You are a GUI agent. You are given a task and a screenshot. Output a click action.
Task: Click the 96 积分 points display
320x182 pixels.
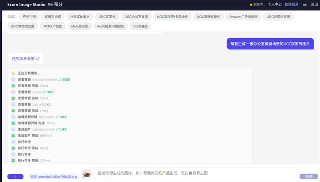(55, 5)
